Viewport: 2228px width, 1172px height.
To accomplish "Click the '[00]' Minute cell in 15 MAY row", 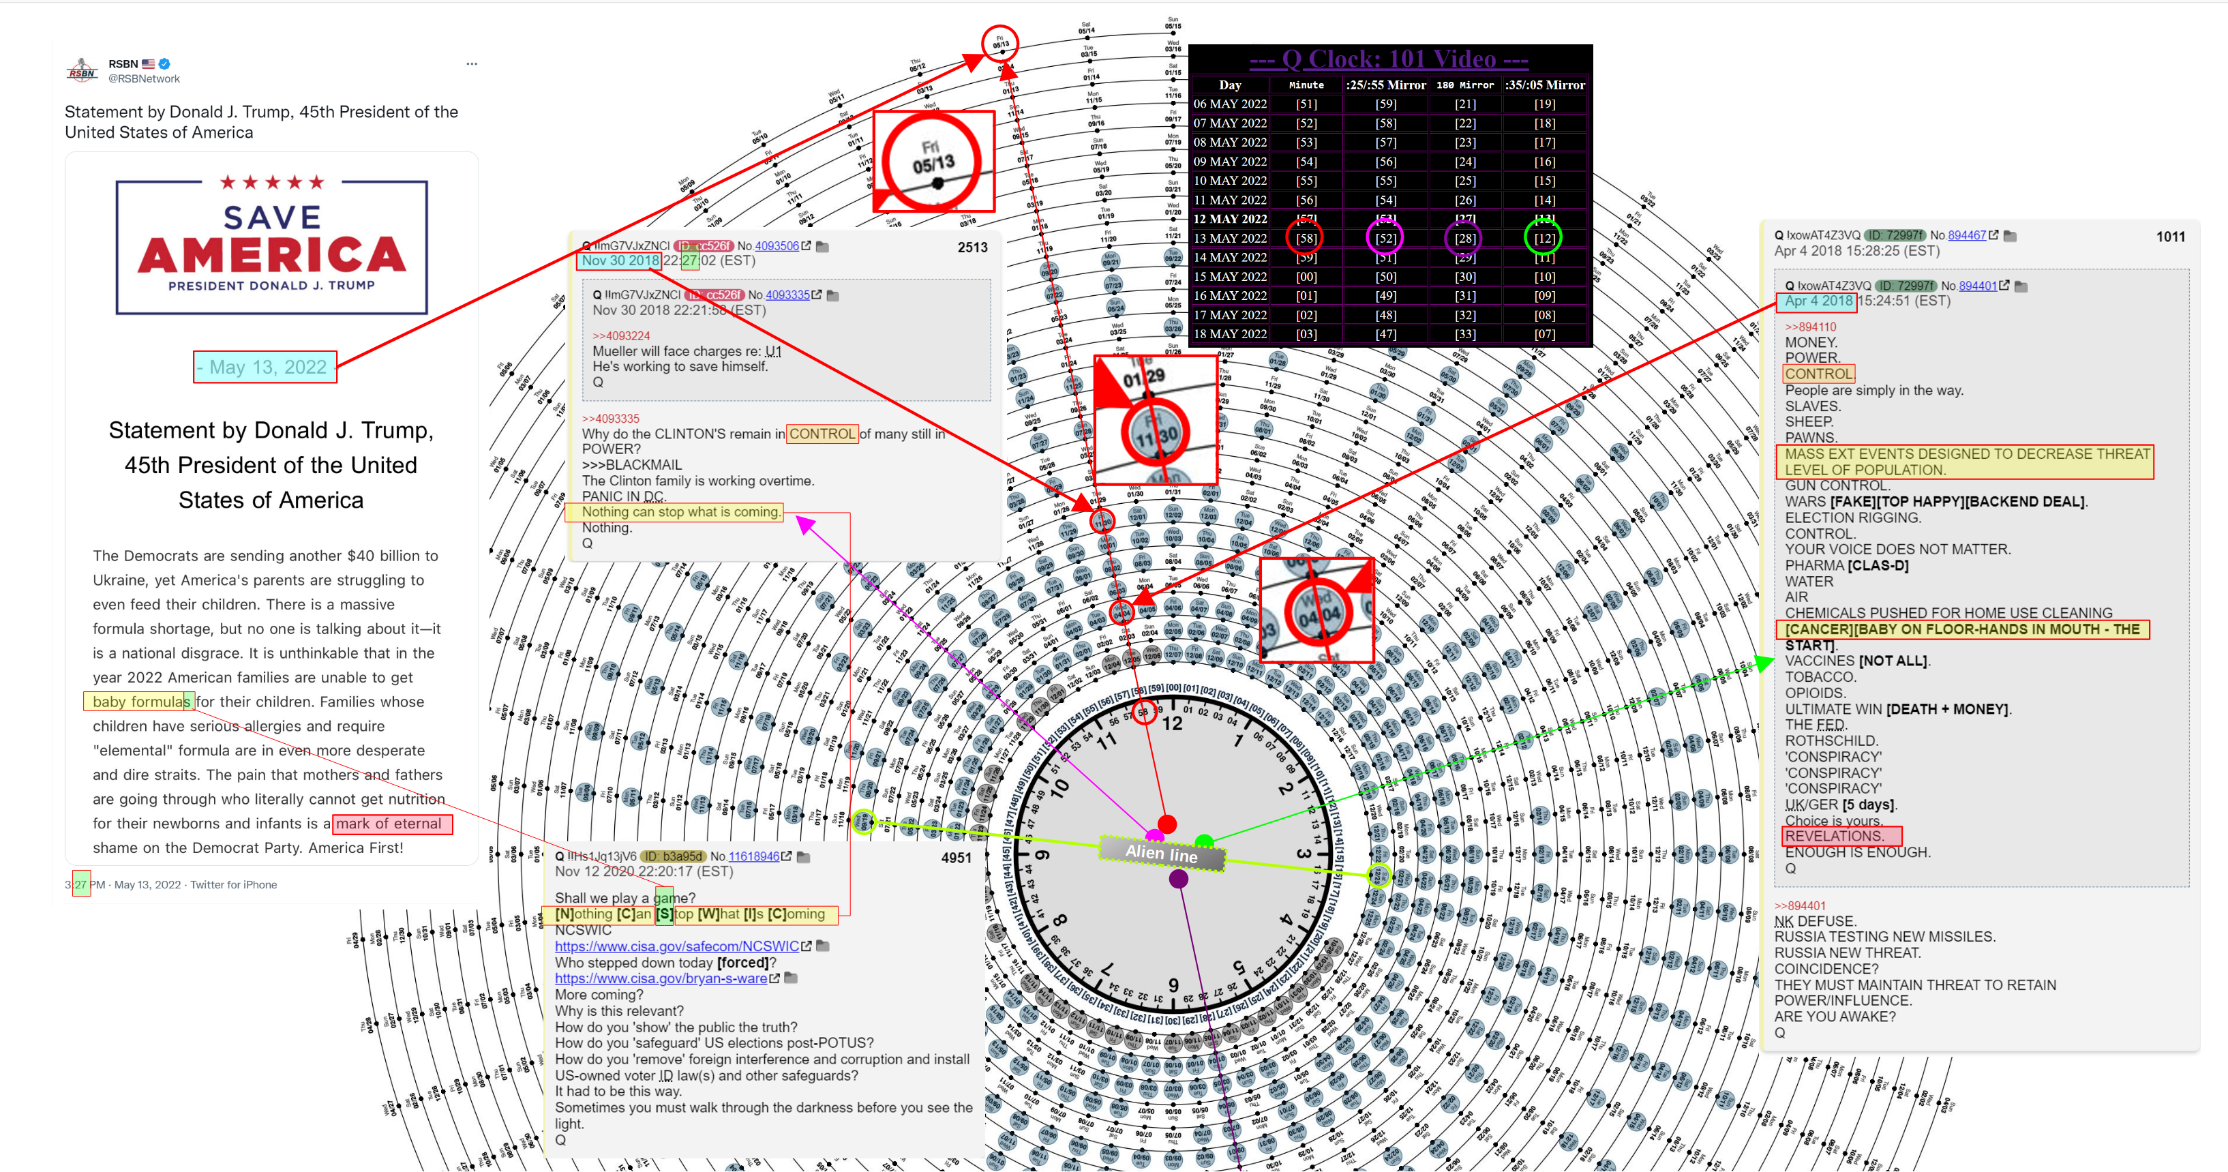I will coord(1306,277).
